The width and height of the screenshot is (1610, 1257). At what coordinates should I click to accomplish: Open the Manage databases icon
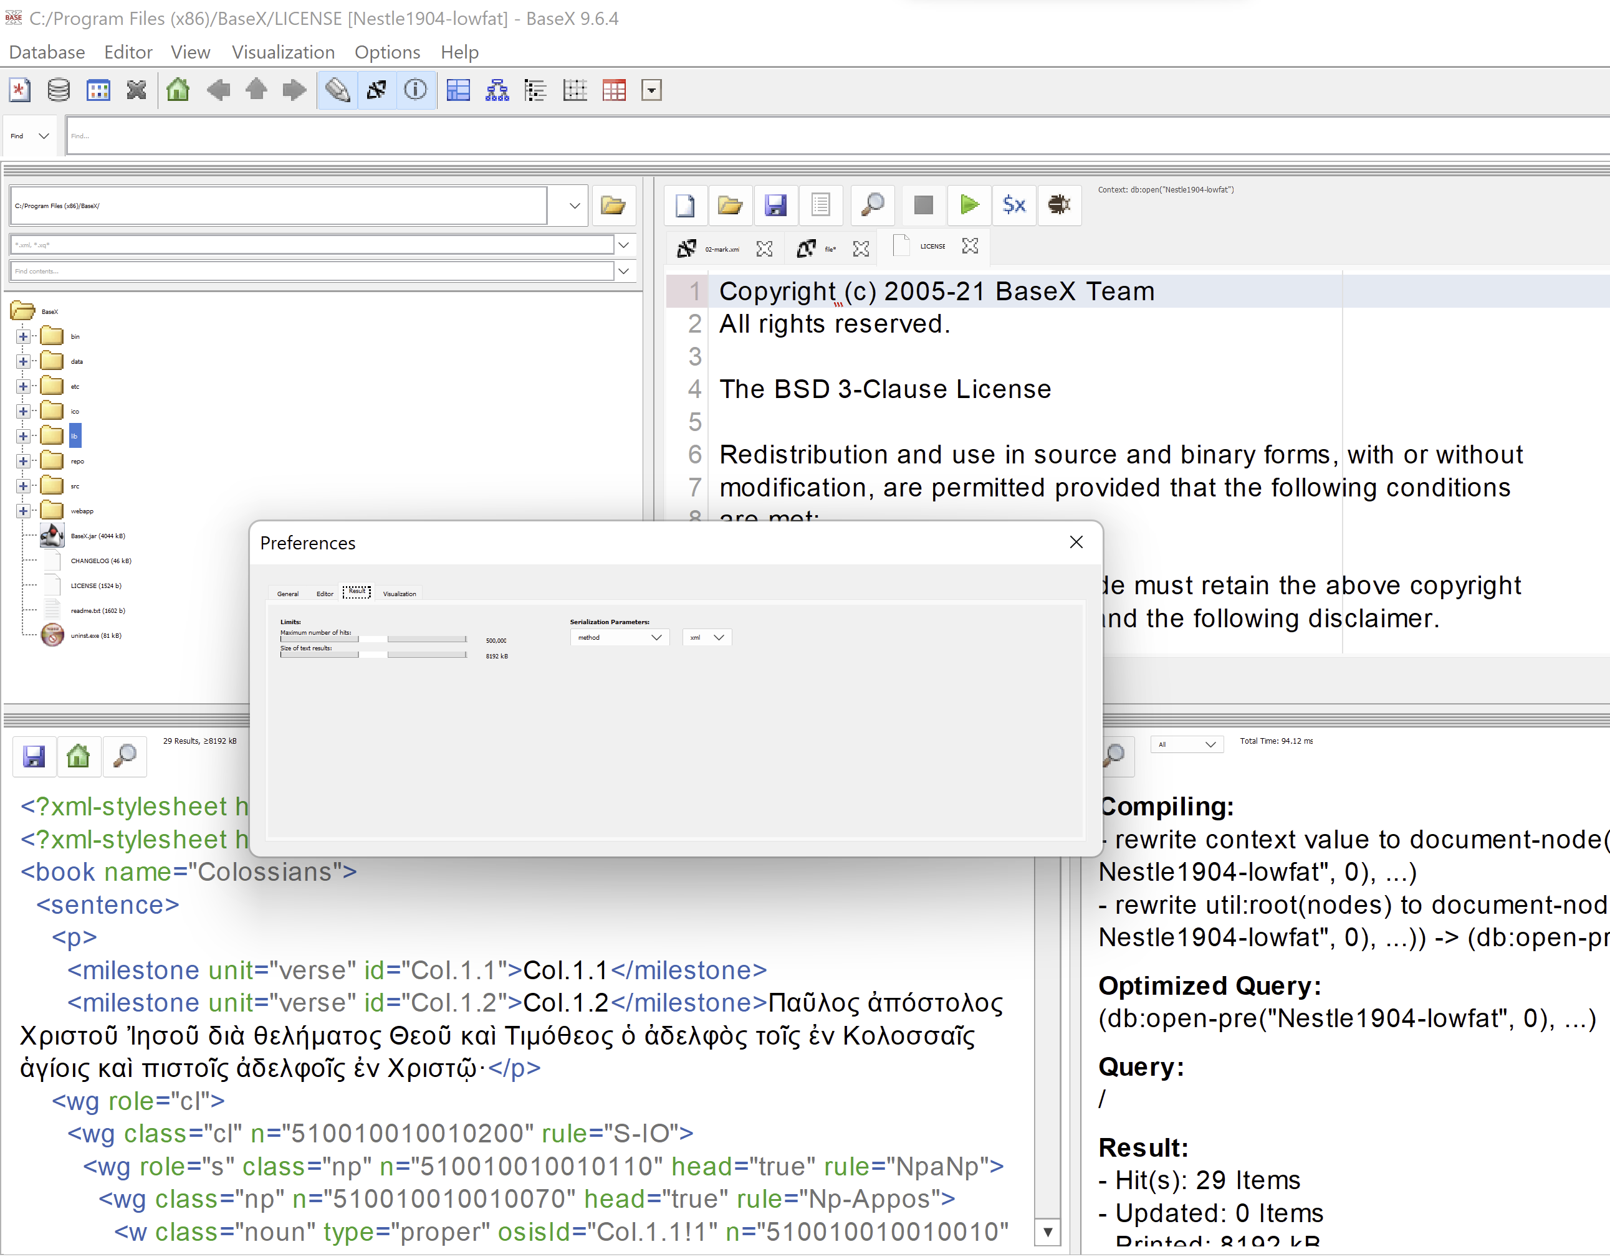58,90
